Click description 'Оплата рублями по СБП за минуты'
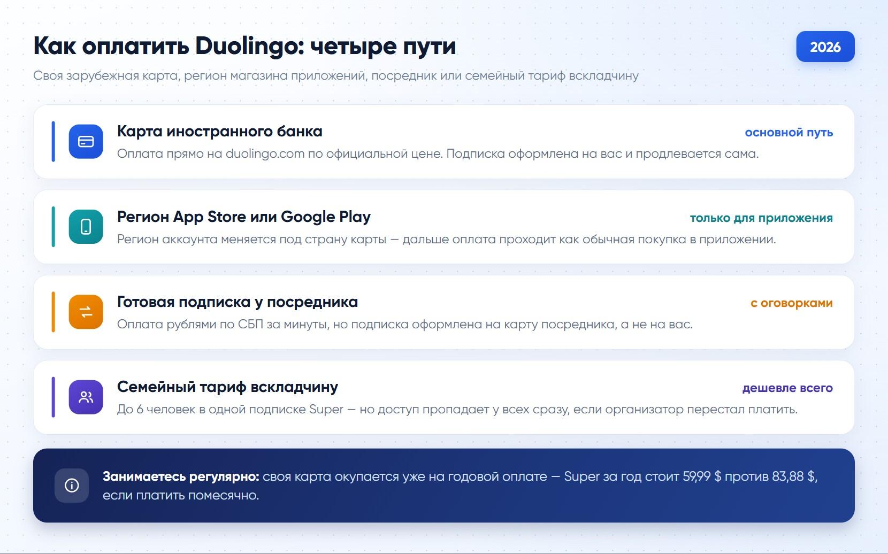Screen dimensions: 888x554 point(404,324)
